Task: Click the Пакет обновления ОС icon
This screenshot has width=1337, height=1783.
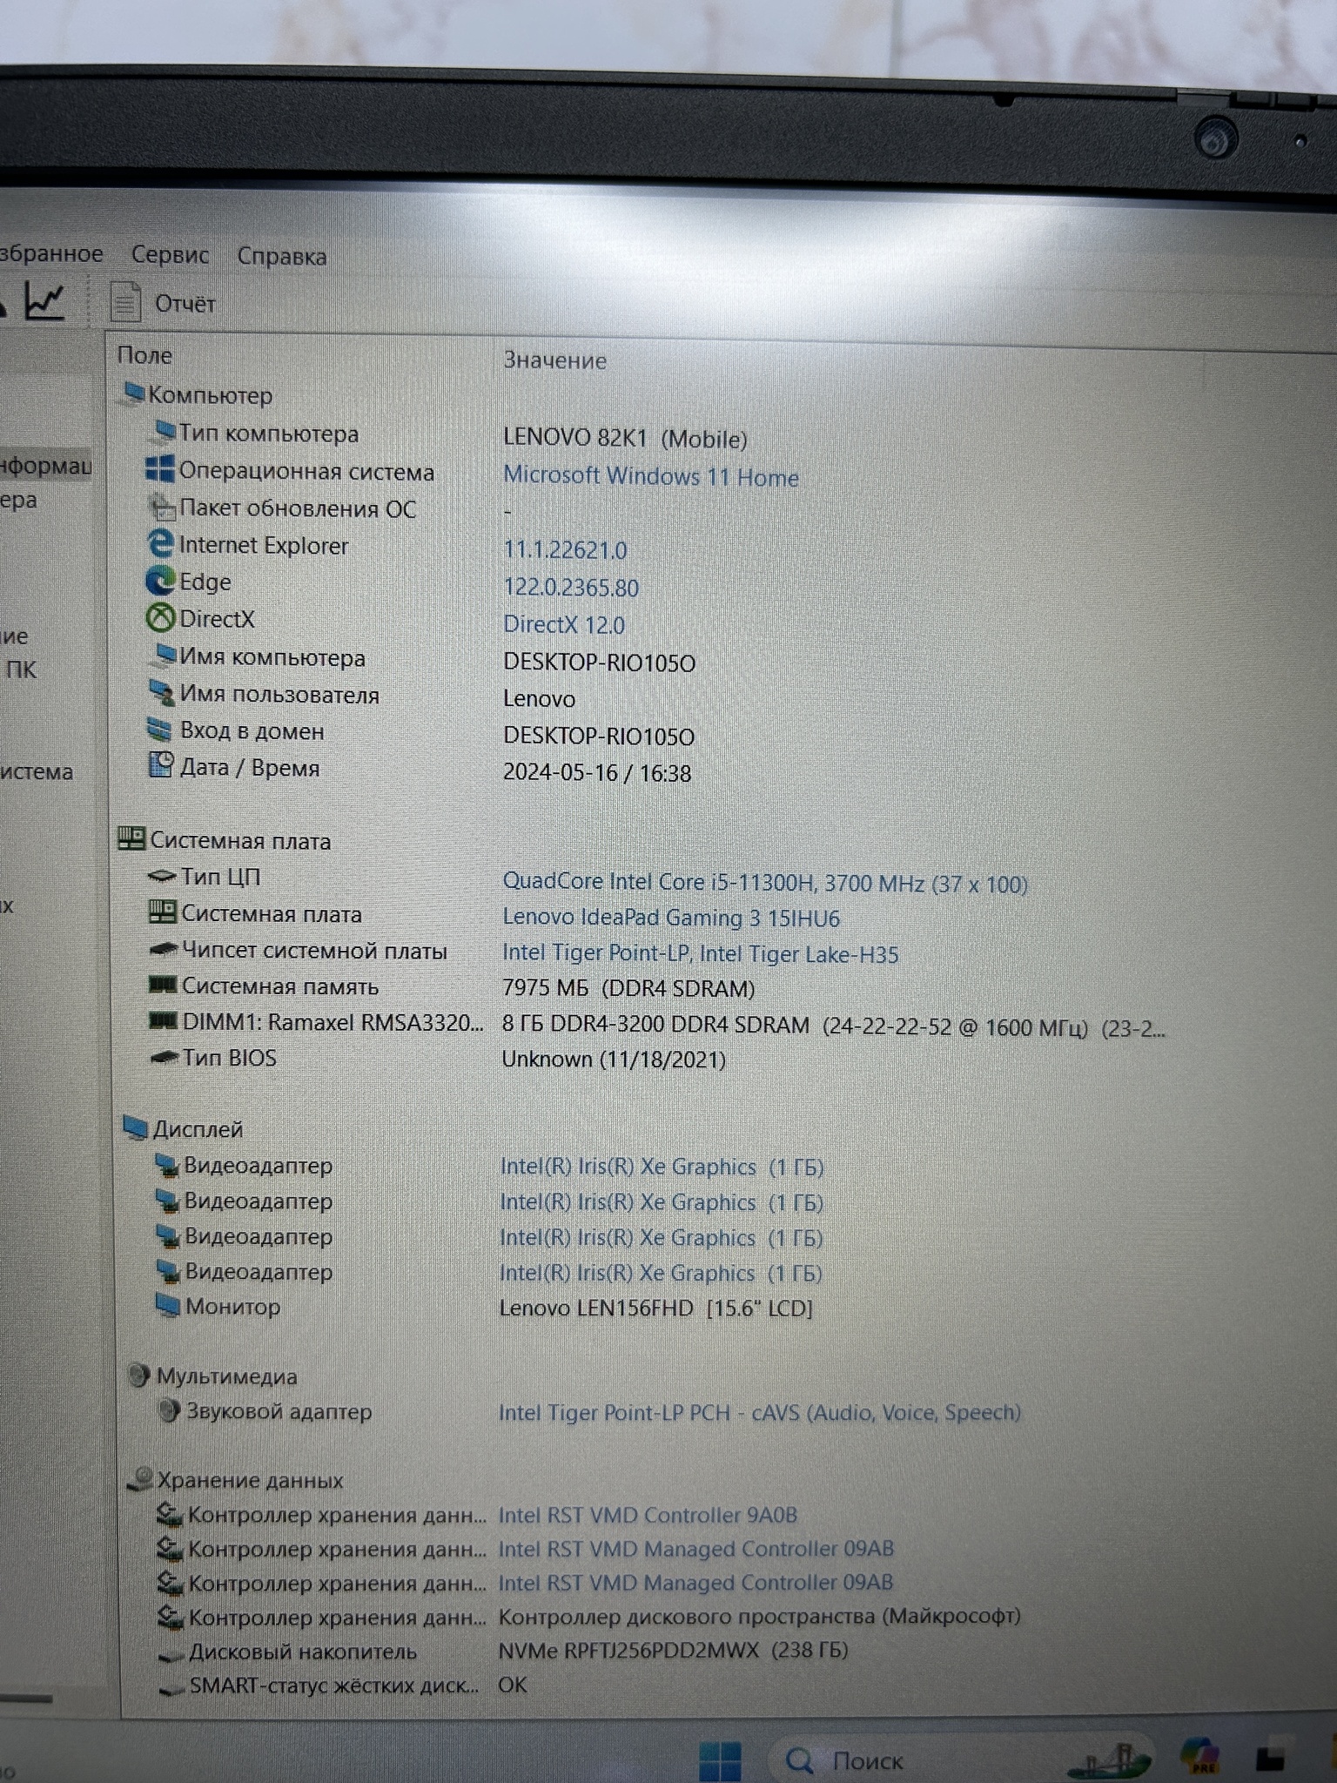Action: (x=162, y=508)
